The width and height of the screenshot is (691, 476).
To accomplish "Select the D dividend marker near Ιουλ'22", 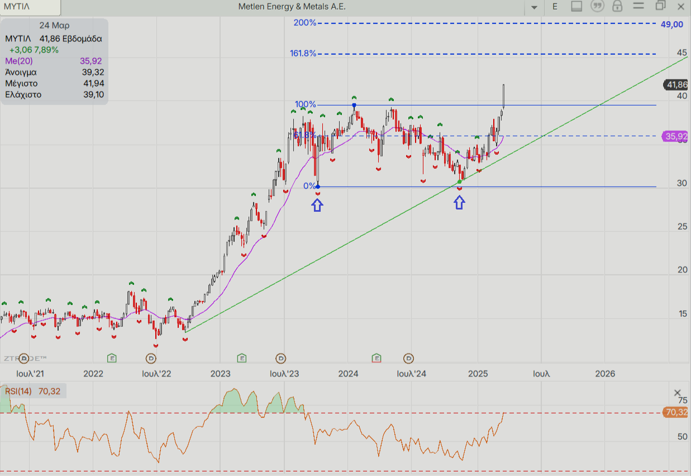I will pyautogui.click(x=151, y=358).
